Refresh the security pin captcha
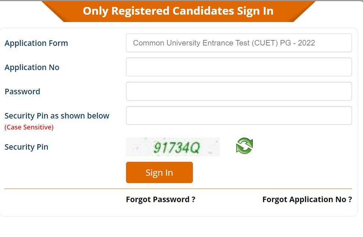This screenshot has width=363, height=237. [244, 146]
